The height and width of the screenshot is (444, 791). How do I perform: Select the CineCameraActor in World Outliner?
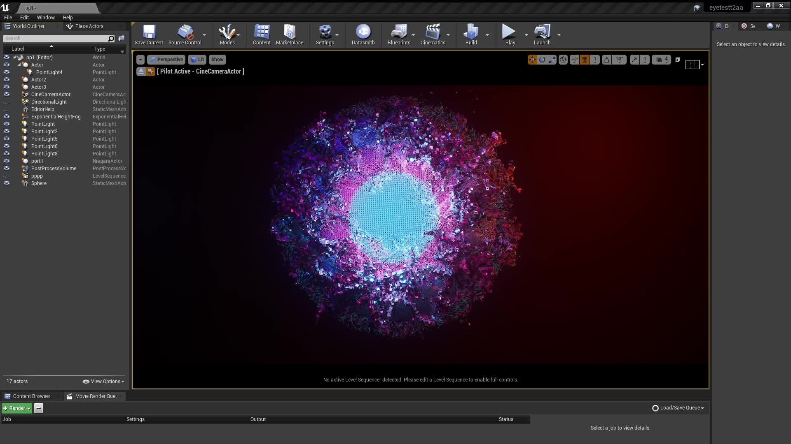point(51,94)
